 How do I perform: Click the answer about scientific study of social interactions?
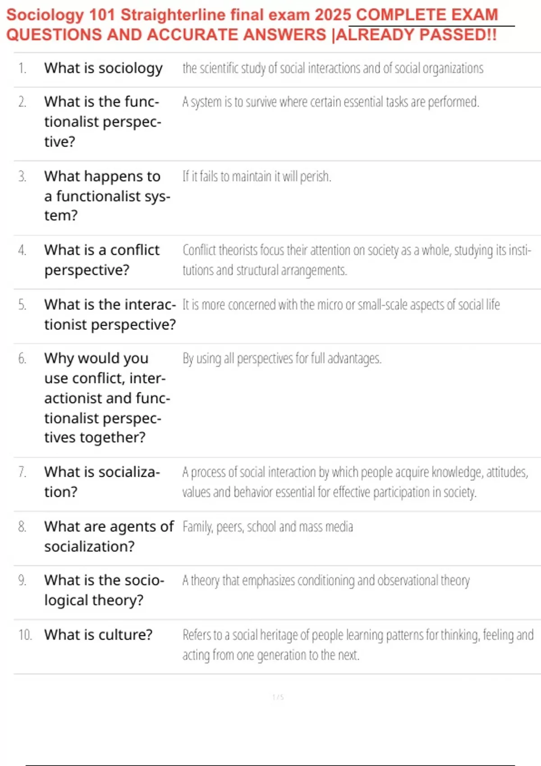pyautogui.click(x=333, y=68)
